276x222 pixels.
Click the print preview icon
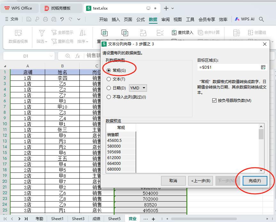click(54, 19)
